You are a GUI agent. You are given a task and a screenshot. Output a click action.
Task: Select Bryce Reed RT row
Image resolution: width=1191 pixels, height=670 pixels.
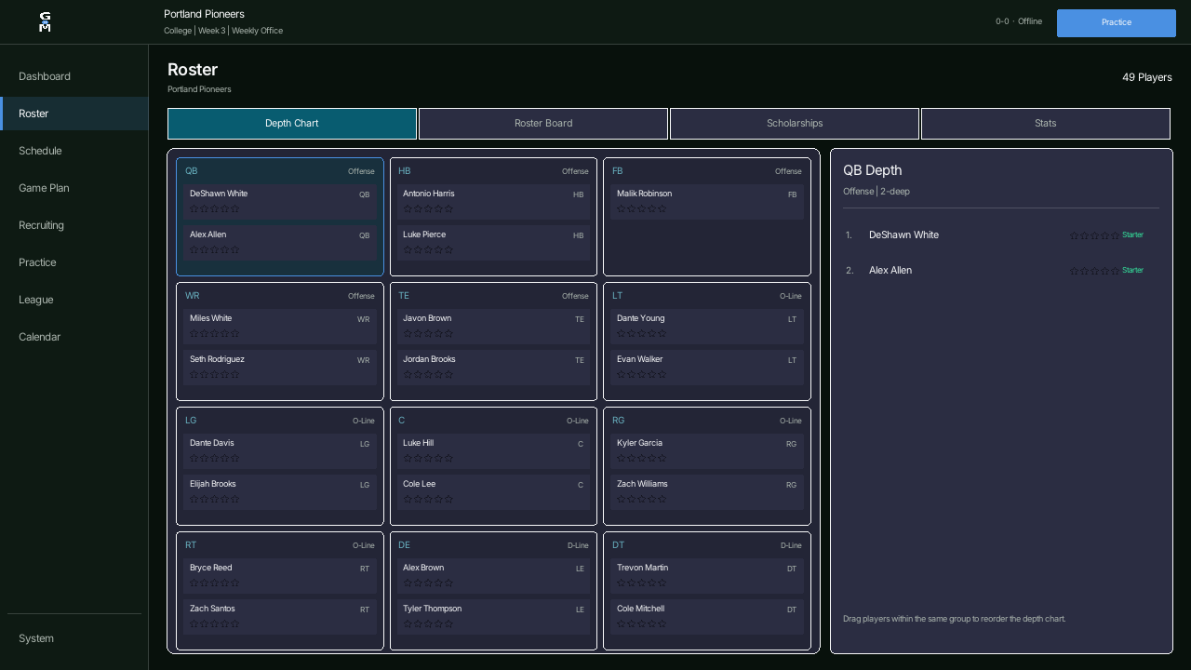coord(280,576)
